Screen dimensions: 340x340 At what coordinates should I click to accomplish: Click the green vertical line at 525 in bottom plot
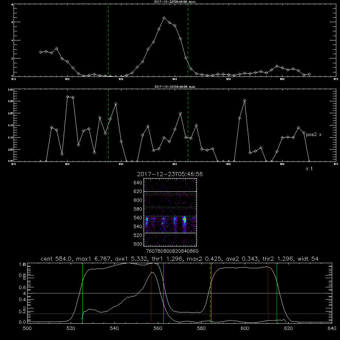point(82,293)
